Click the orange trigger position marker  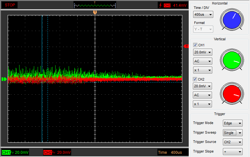[x=95, y=12]
